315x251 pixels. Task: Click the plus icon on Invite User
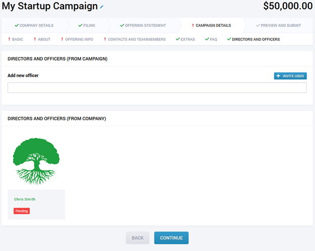[x=278, y=76]
